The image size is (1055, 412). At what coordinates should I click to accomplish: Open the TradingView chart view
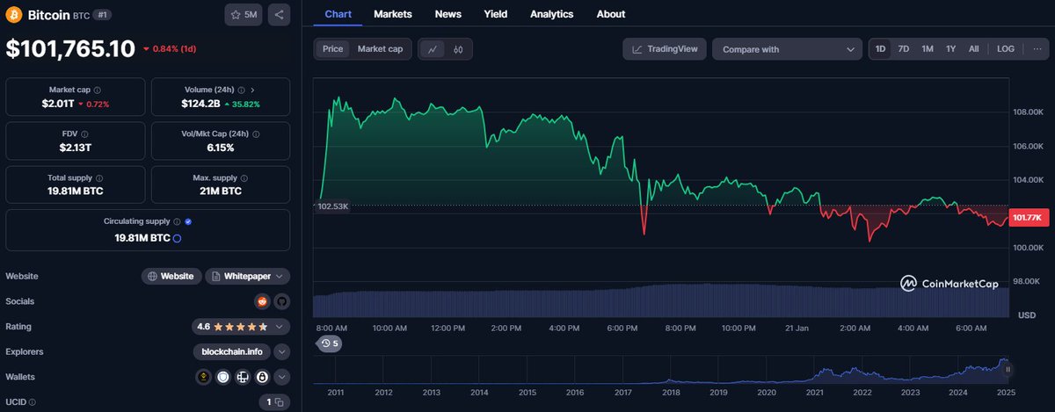pyautogui.click(x=665, y=49)
